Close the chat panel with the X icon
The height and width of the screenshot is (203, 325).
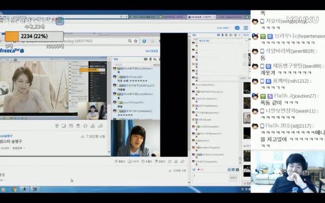[239, 35]
